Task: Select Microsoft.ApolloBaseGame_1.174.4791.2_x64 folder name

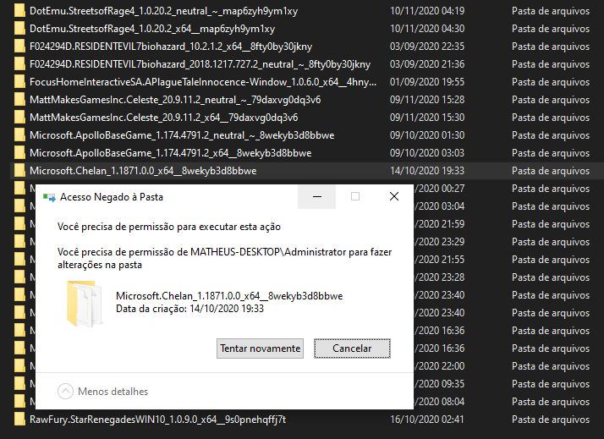Action: point(171,153)
